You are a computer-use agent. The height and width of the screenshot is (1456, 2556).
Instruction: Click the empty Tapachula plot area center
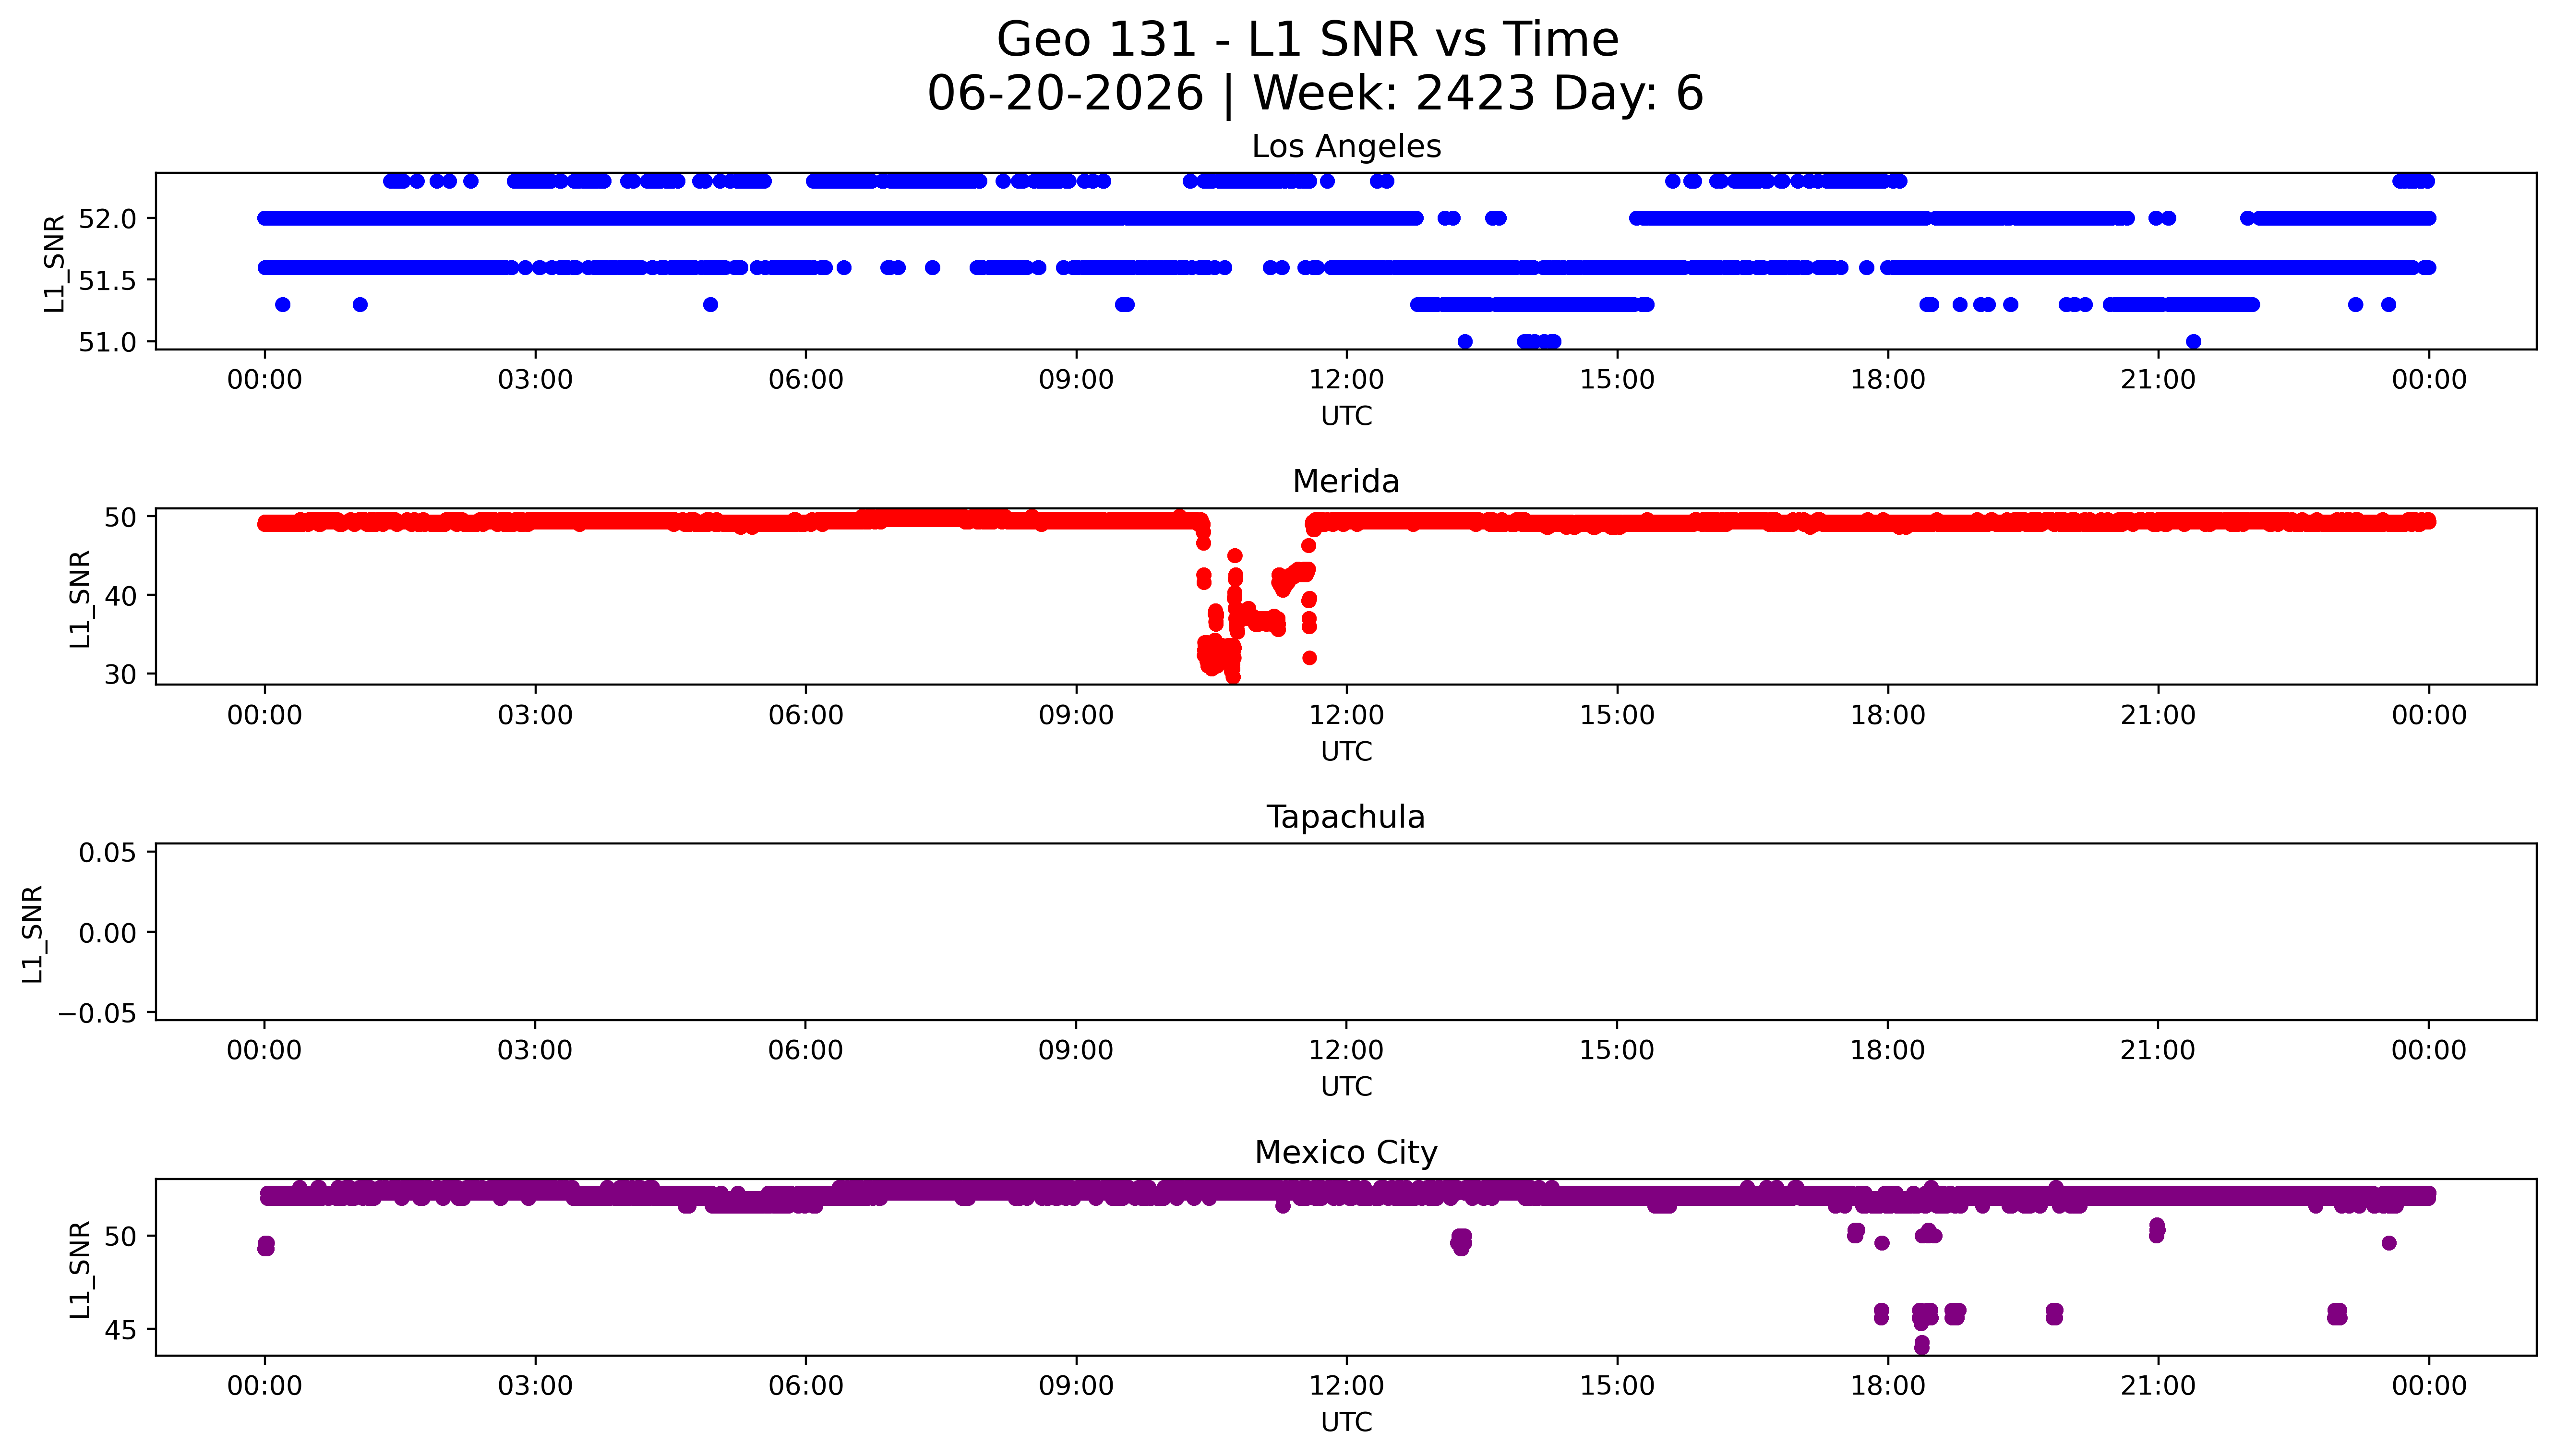[x=1345, y=932]
